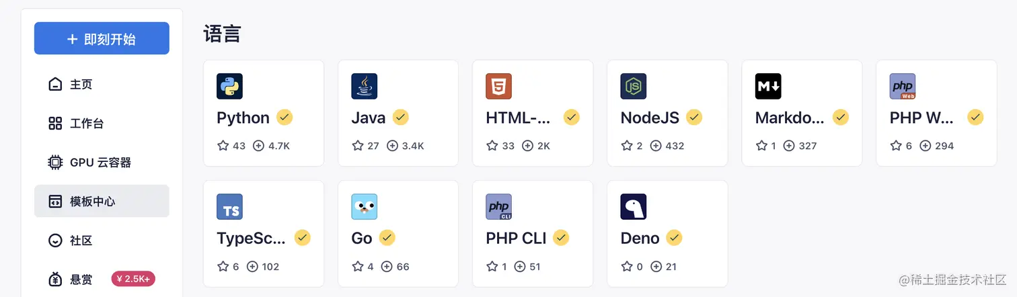
Task: Open the Python template logo icon
Action: point(229,87)
